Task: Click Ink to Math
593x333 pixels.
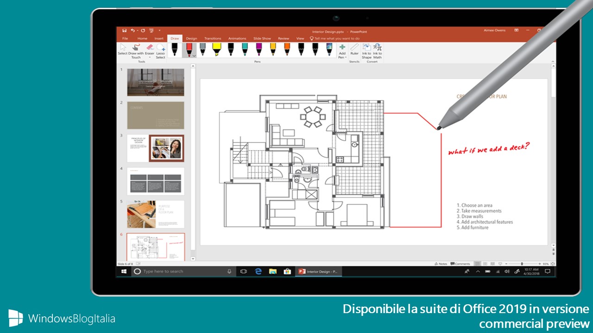Action: pos(378,51)
